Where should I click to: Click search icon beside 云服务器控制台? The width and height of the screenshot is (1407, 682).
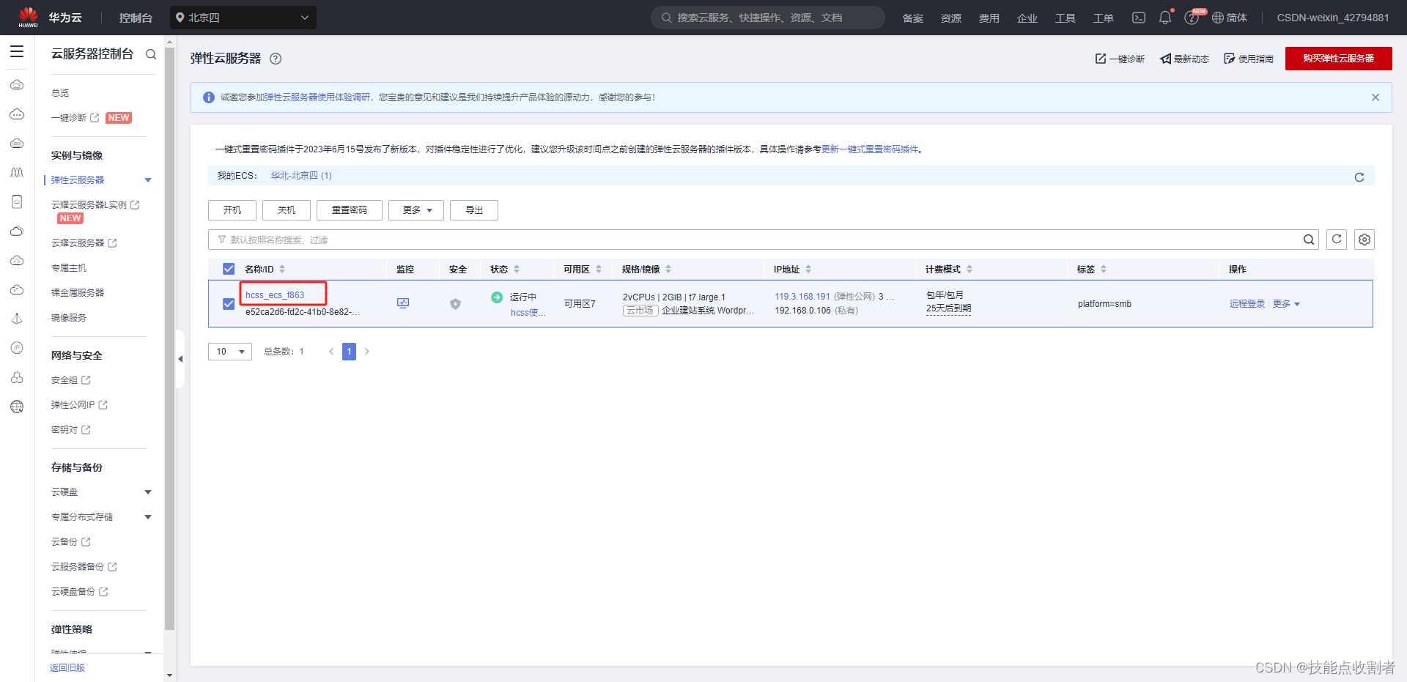[x=151, y=54]
